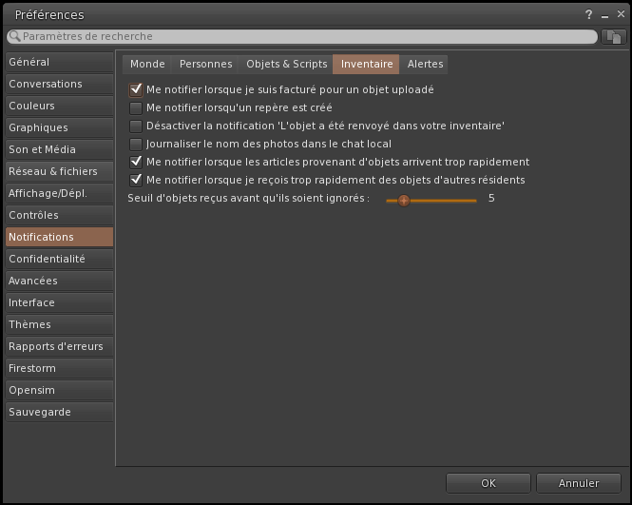The image size is (632, 505).
Task: Uncheck notification for articles arriving too quickly
Action: tap(136, 162)
